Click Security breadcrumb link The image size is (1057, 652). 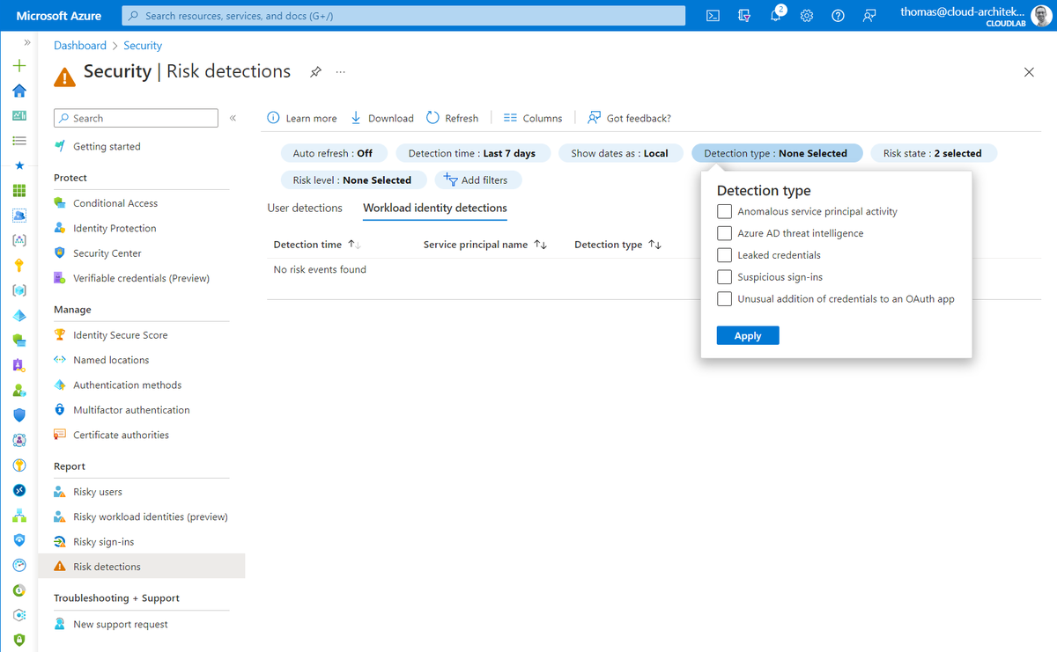pyautogui.click(x=143, y=46)
